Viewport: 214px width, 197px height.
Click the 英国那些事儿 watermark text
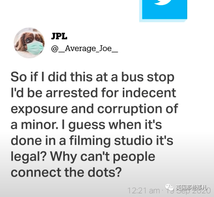(191, 187)
